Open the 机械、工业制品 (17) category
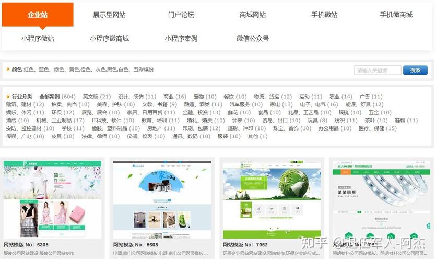The height and width of the screenshot is (261, 436). click(x=61, y=121)
